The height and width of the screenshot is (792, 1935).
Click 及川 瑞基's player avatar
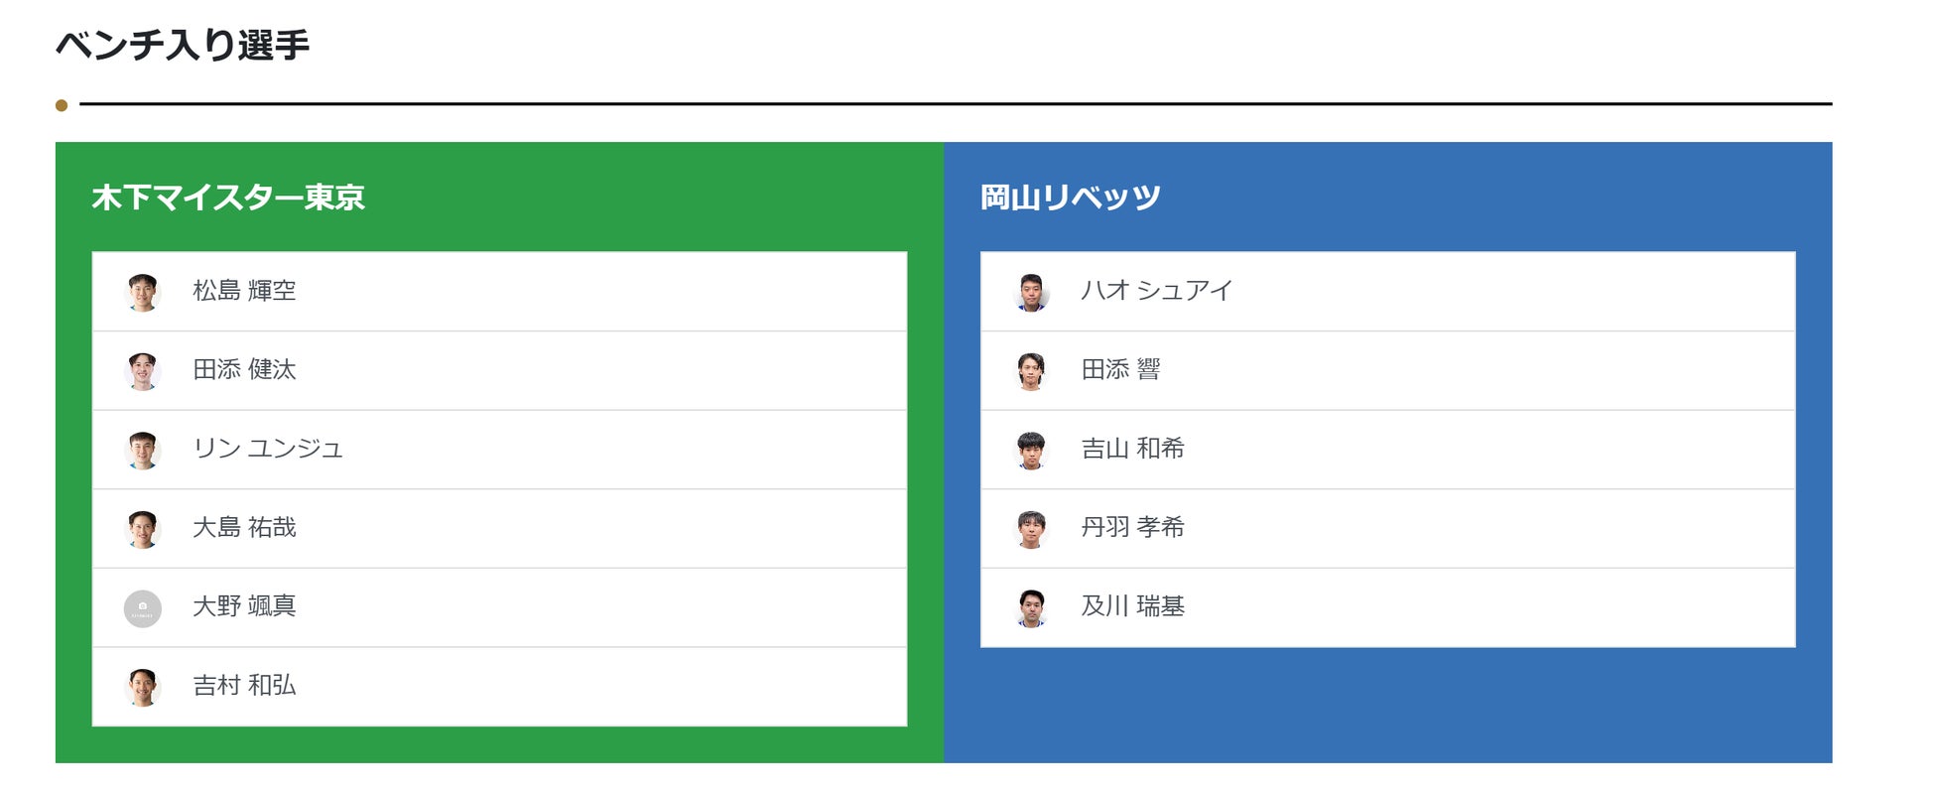pyautogui.click(x=1031, y=607)
